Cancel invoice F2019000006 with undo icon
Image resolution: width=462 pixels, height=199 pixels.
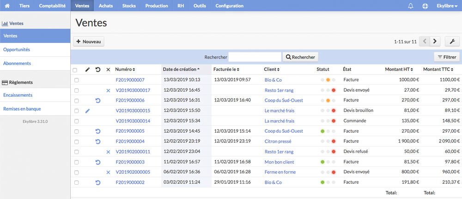click(x=98, y=100)
